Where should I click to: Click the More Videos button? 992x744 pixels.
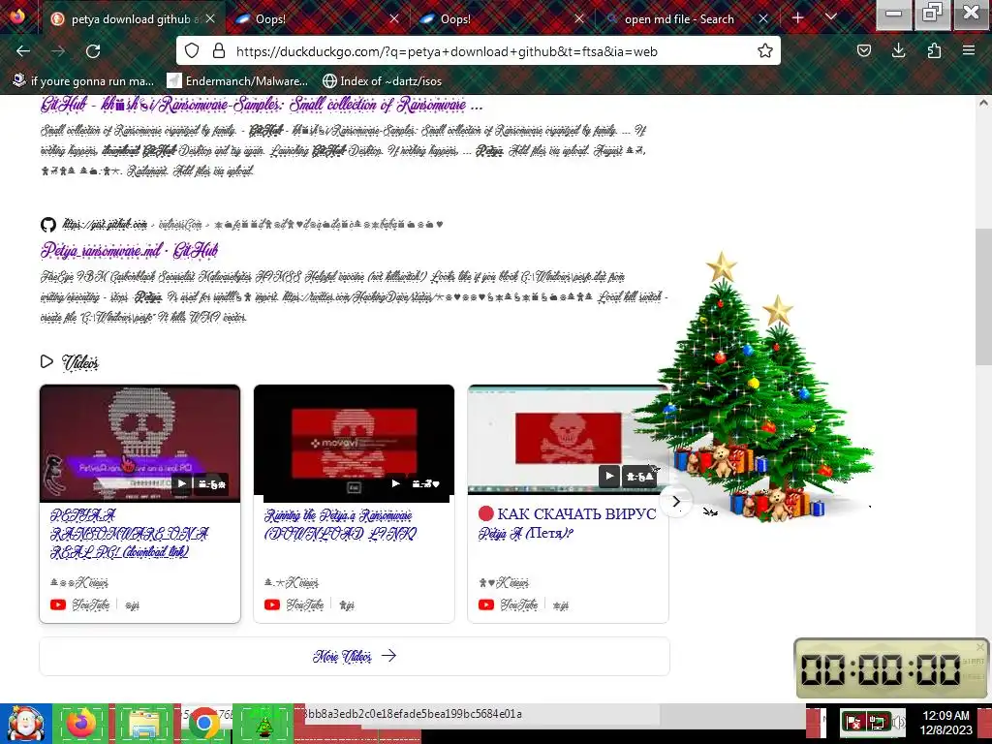[x=355, y=656]
